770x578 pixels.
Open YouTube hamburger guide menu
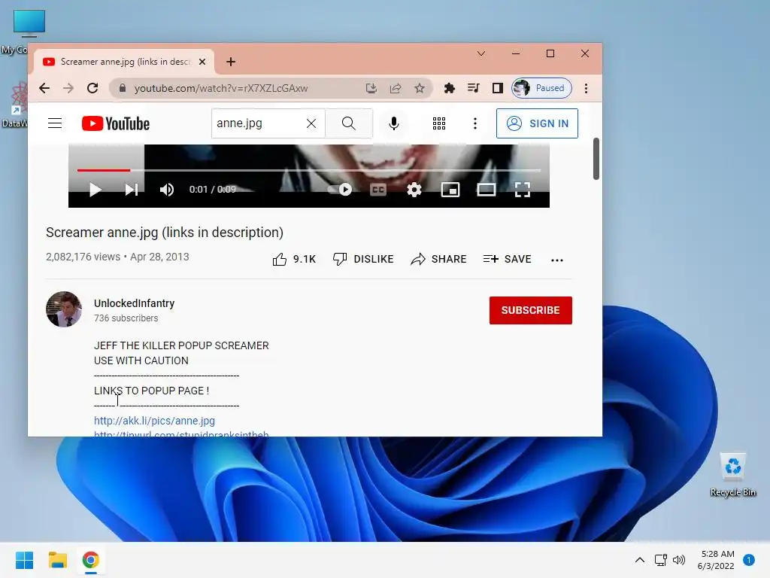pos(55,123)
